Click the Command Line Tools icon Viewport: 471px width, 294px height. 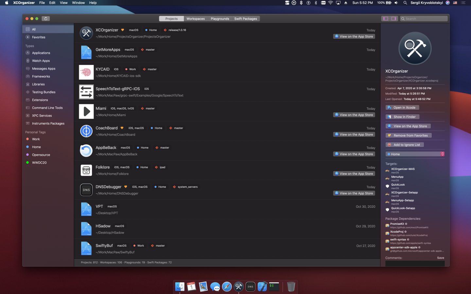pyautogui.click(x=28, y=108)
